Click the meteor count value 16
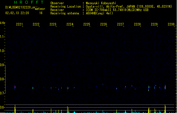This screenshot has height=113, width=177. 41,13
